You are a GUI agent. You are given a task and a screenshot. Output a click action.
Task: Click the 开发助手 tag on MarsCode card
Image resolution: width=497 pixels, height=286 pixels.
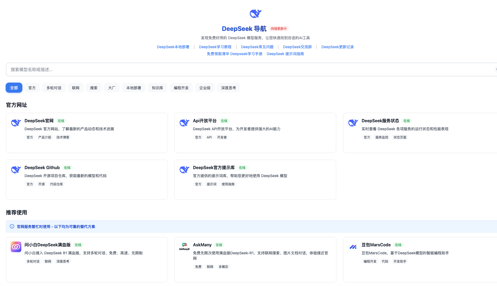400,262
